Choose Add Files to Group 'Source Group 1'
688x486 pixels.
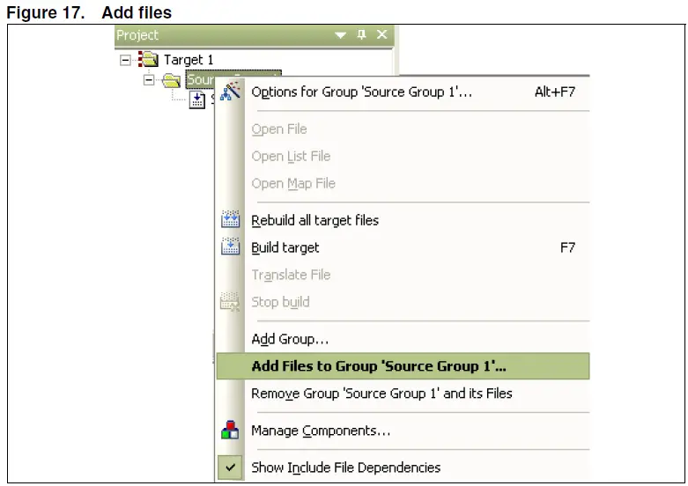pos(379,366)
